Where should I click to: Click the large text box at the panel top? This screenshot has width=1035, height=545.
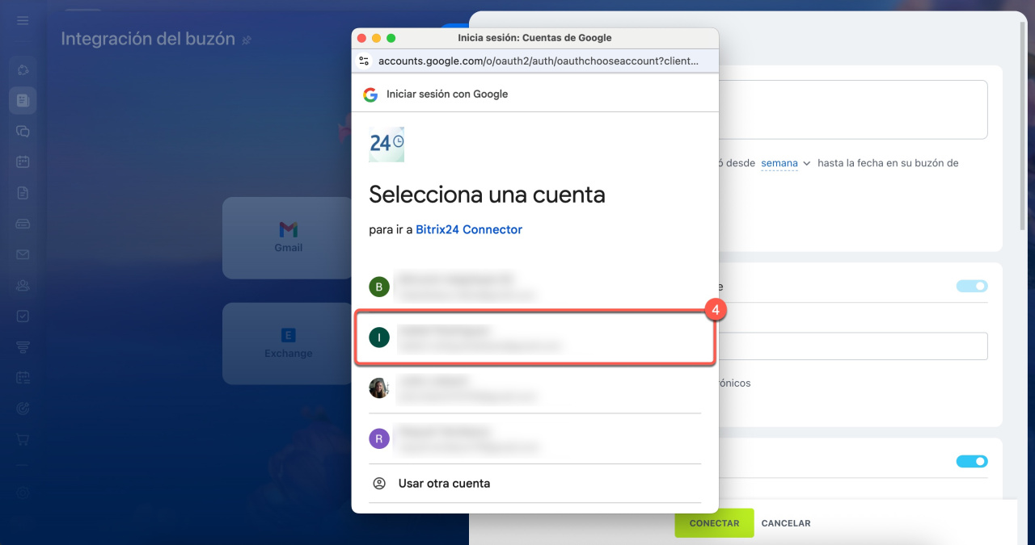click(x=852, y=110)
